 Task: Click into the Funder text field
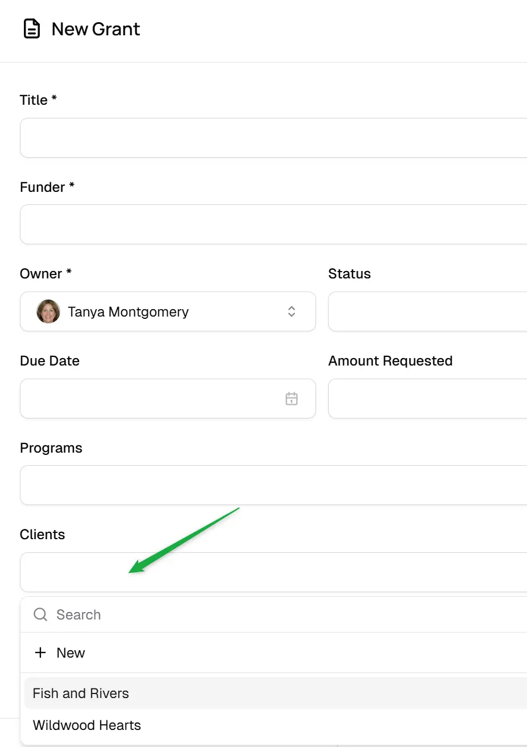pyautogui.click(x=273, y=224)
